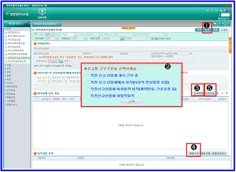Expand the 수업 menu group
This screenshot has width=236, height=172.
8,65
